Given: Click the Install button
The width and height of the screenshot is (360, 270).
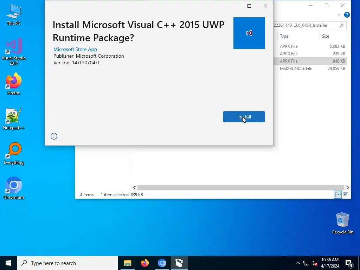Looking at the screenshot, I should click(244, 117).
